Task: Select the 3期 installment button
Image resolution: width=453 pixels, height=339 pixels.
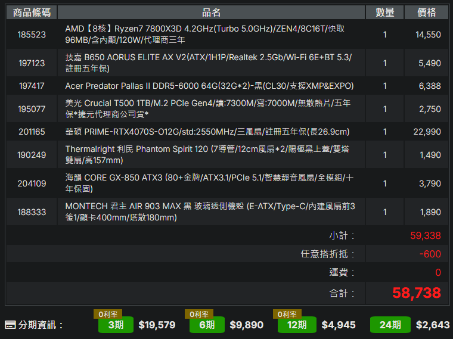Action: [x=116, y=325]
